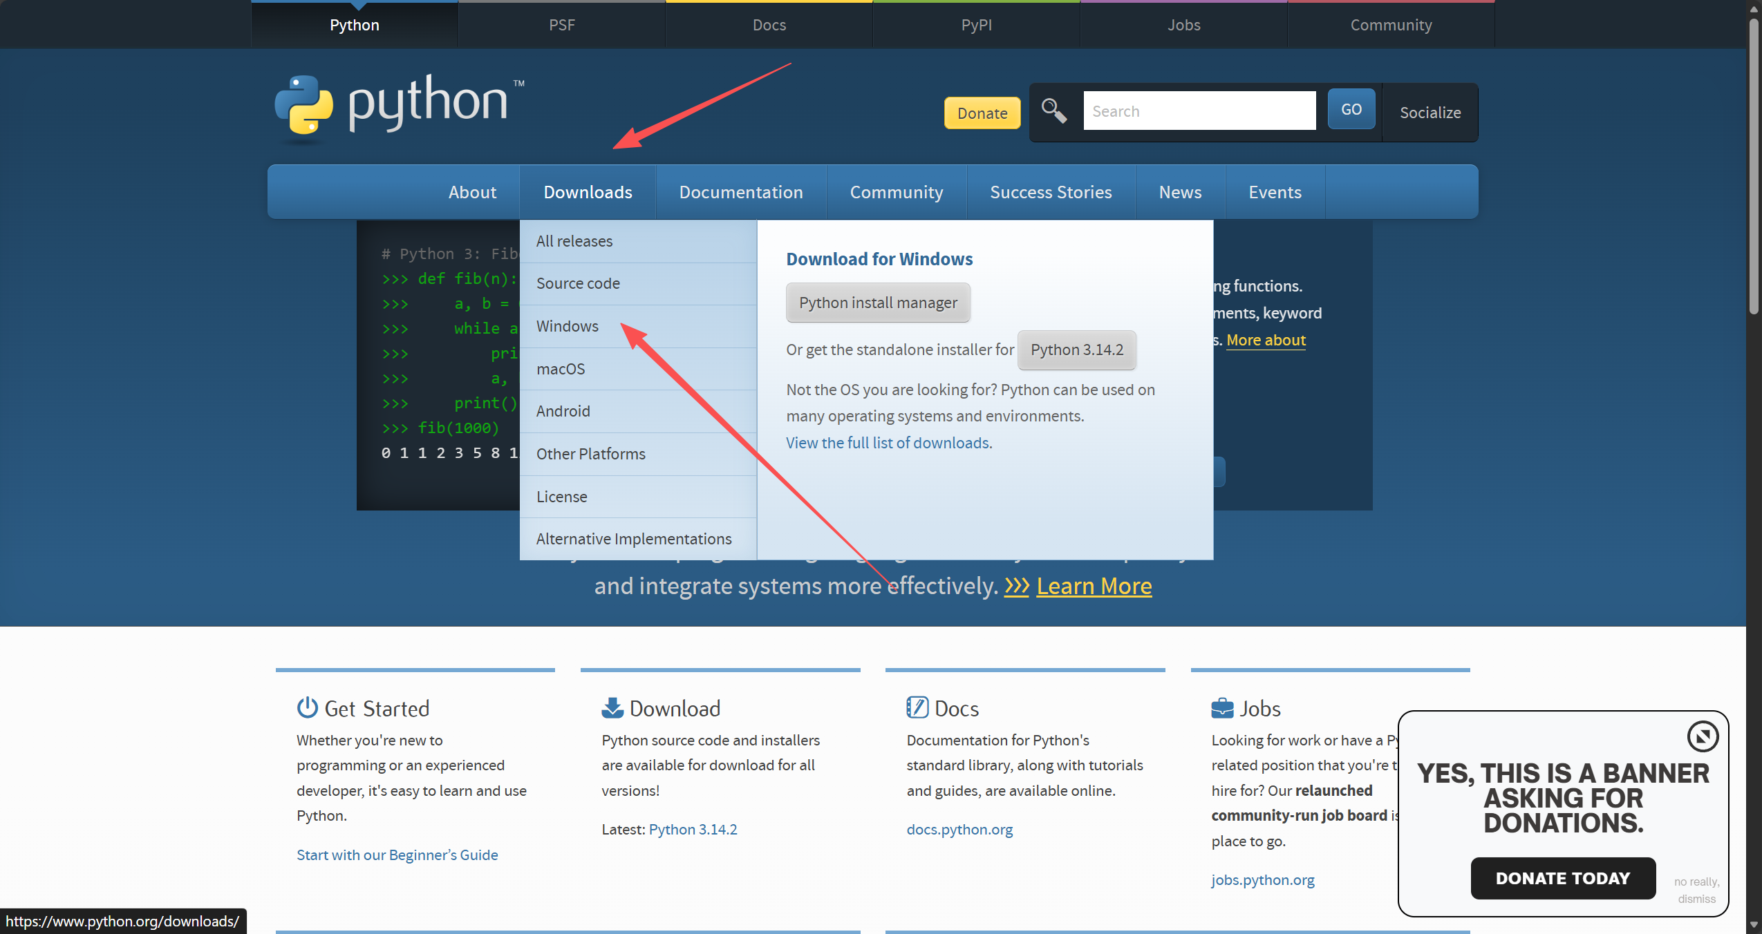
Task: Click the power icon beside Get Started
Action: [x=306, y=707]
